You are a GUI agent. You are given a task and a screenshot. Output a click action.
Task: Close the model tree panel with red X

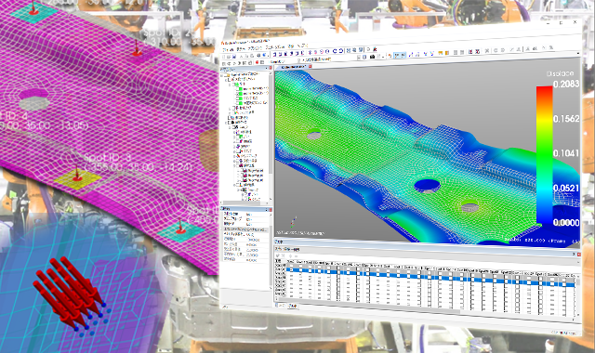[x=271, y=68]
